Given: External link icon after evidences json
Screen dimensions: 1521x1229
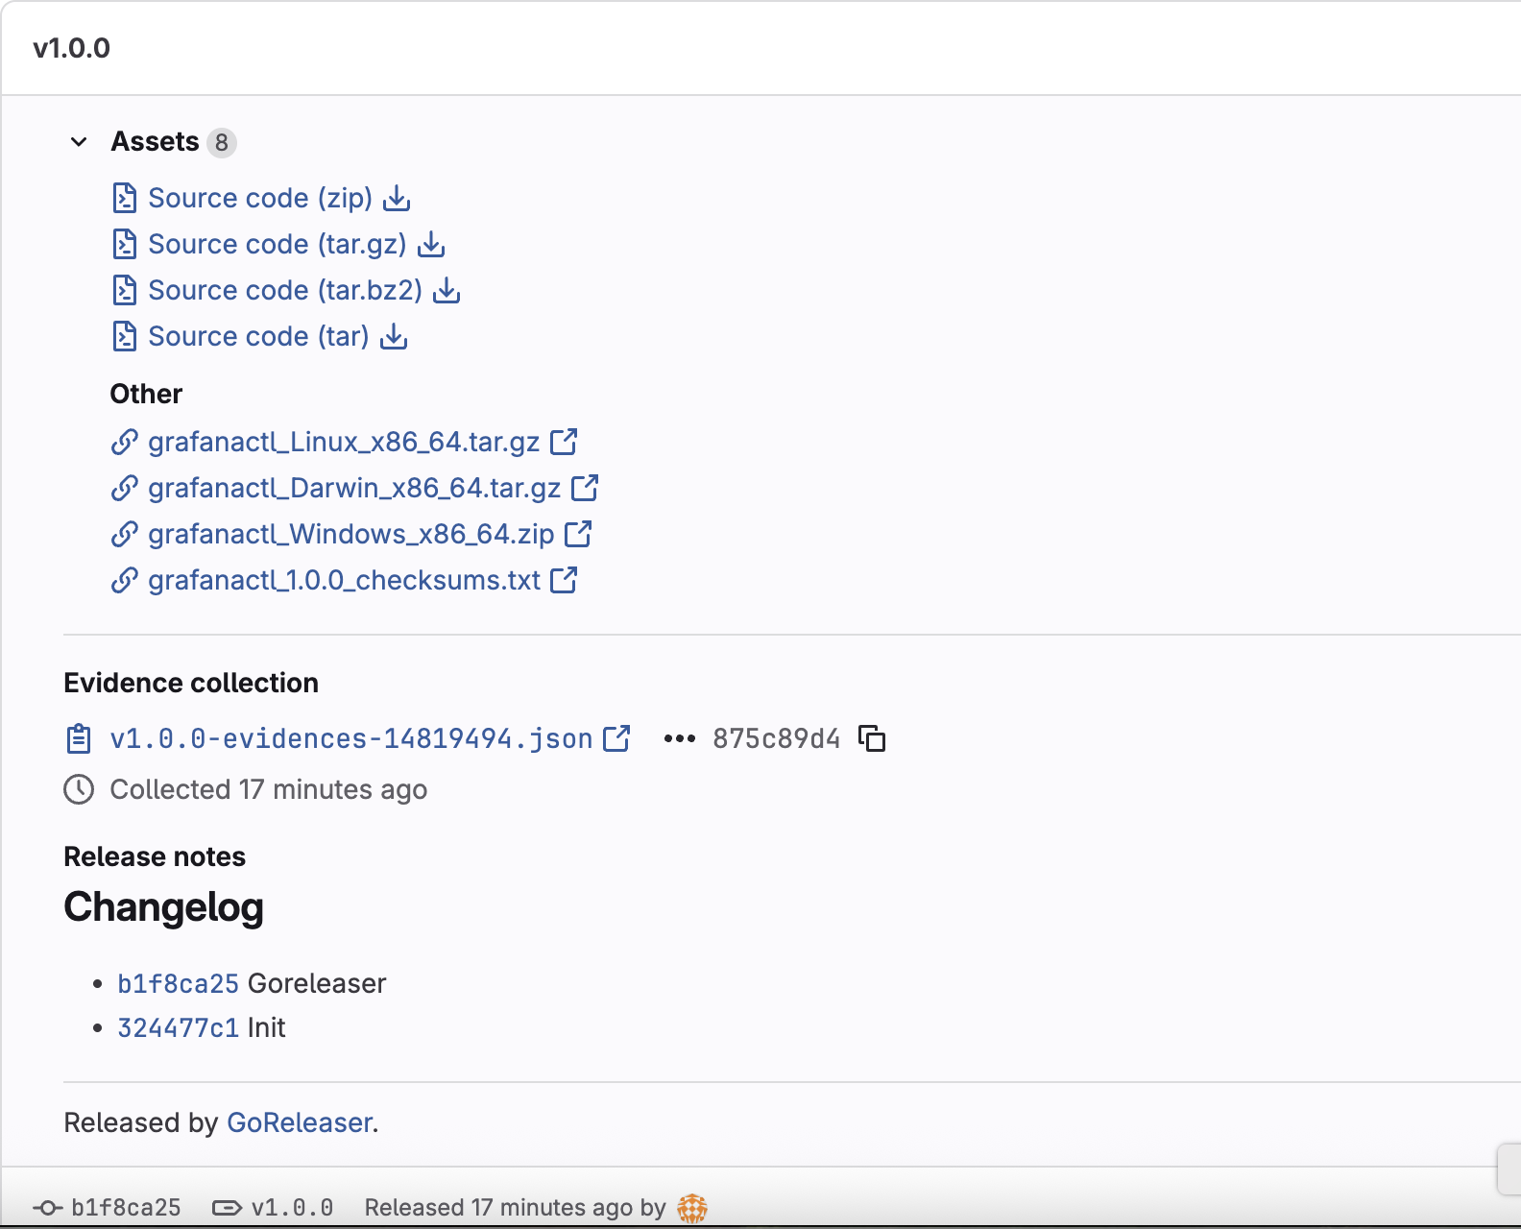Looking at the screenshot, I should coord(616,738).
